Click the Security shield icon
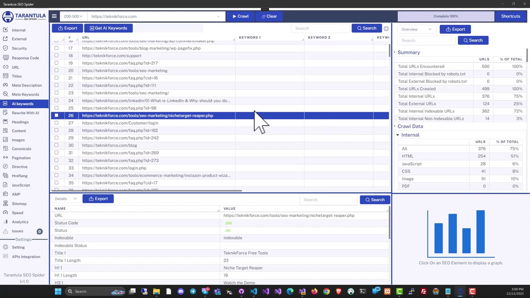Image resolution: width=530 pixels, height=298 pixels. click(5, 48)
